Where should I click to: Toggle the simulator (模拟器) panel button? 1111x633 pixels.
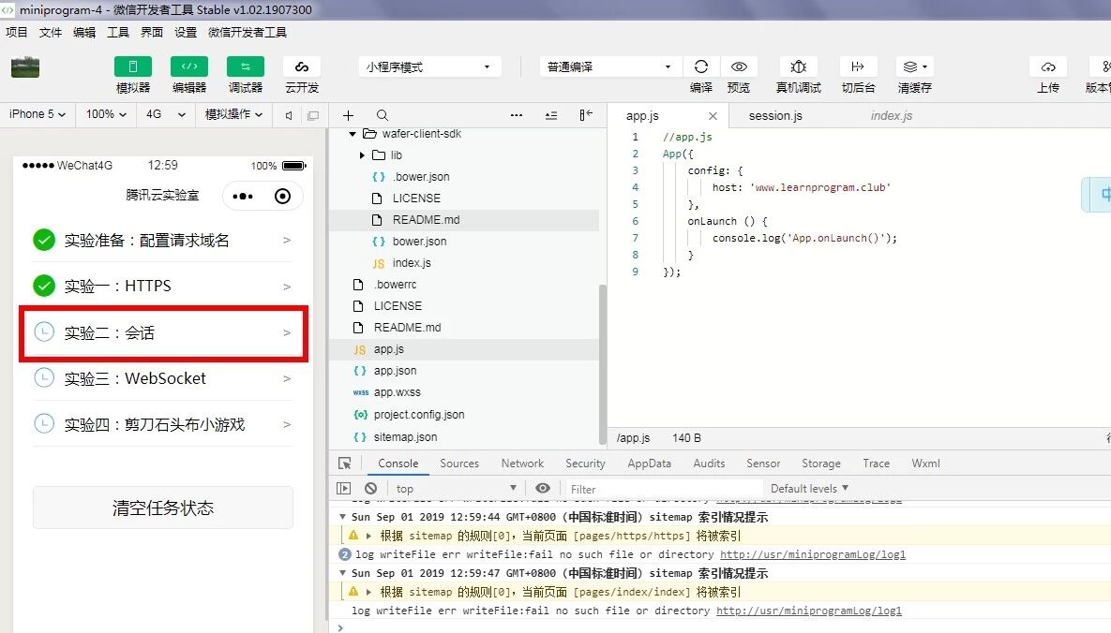[132, 66]
